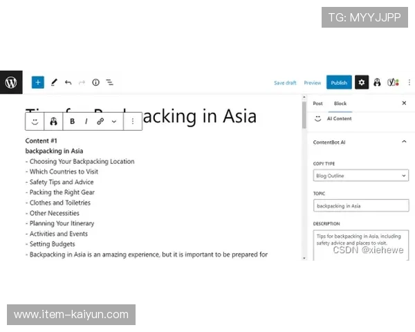Toggle the settings gear sidebar
The height and width of the screenshot is (332, 415).
click(362, 82)
